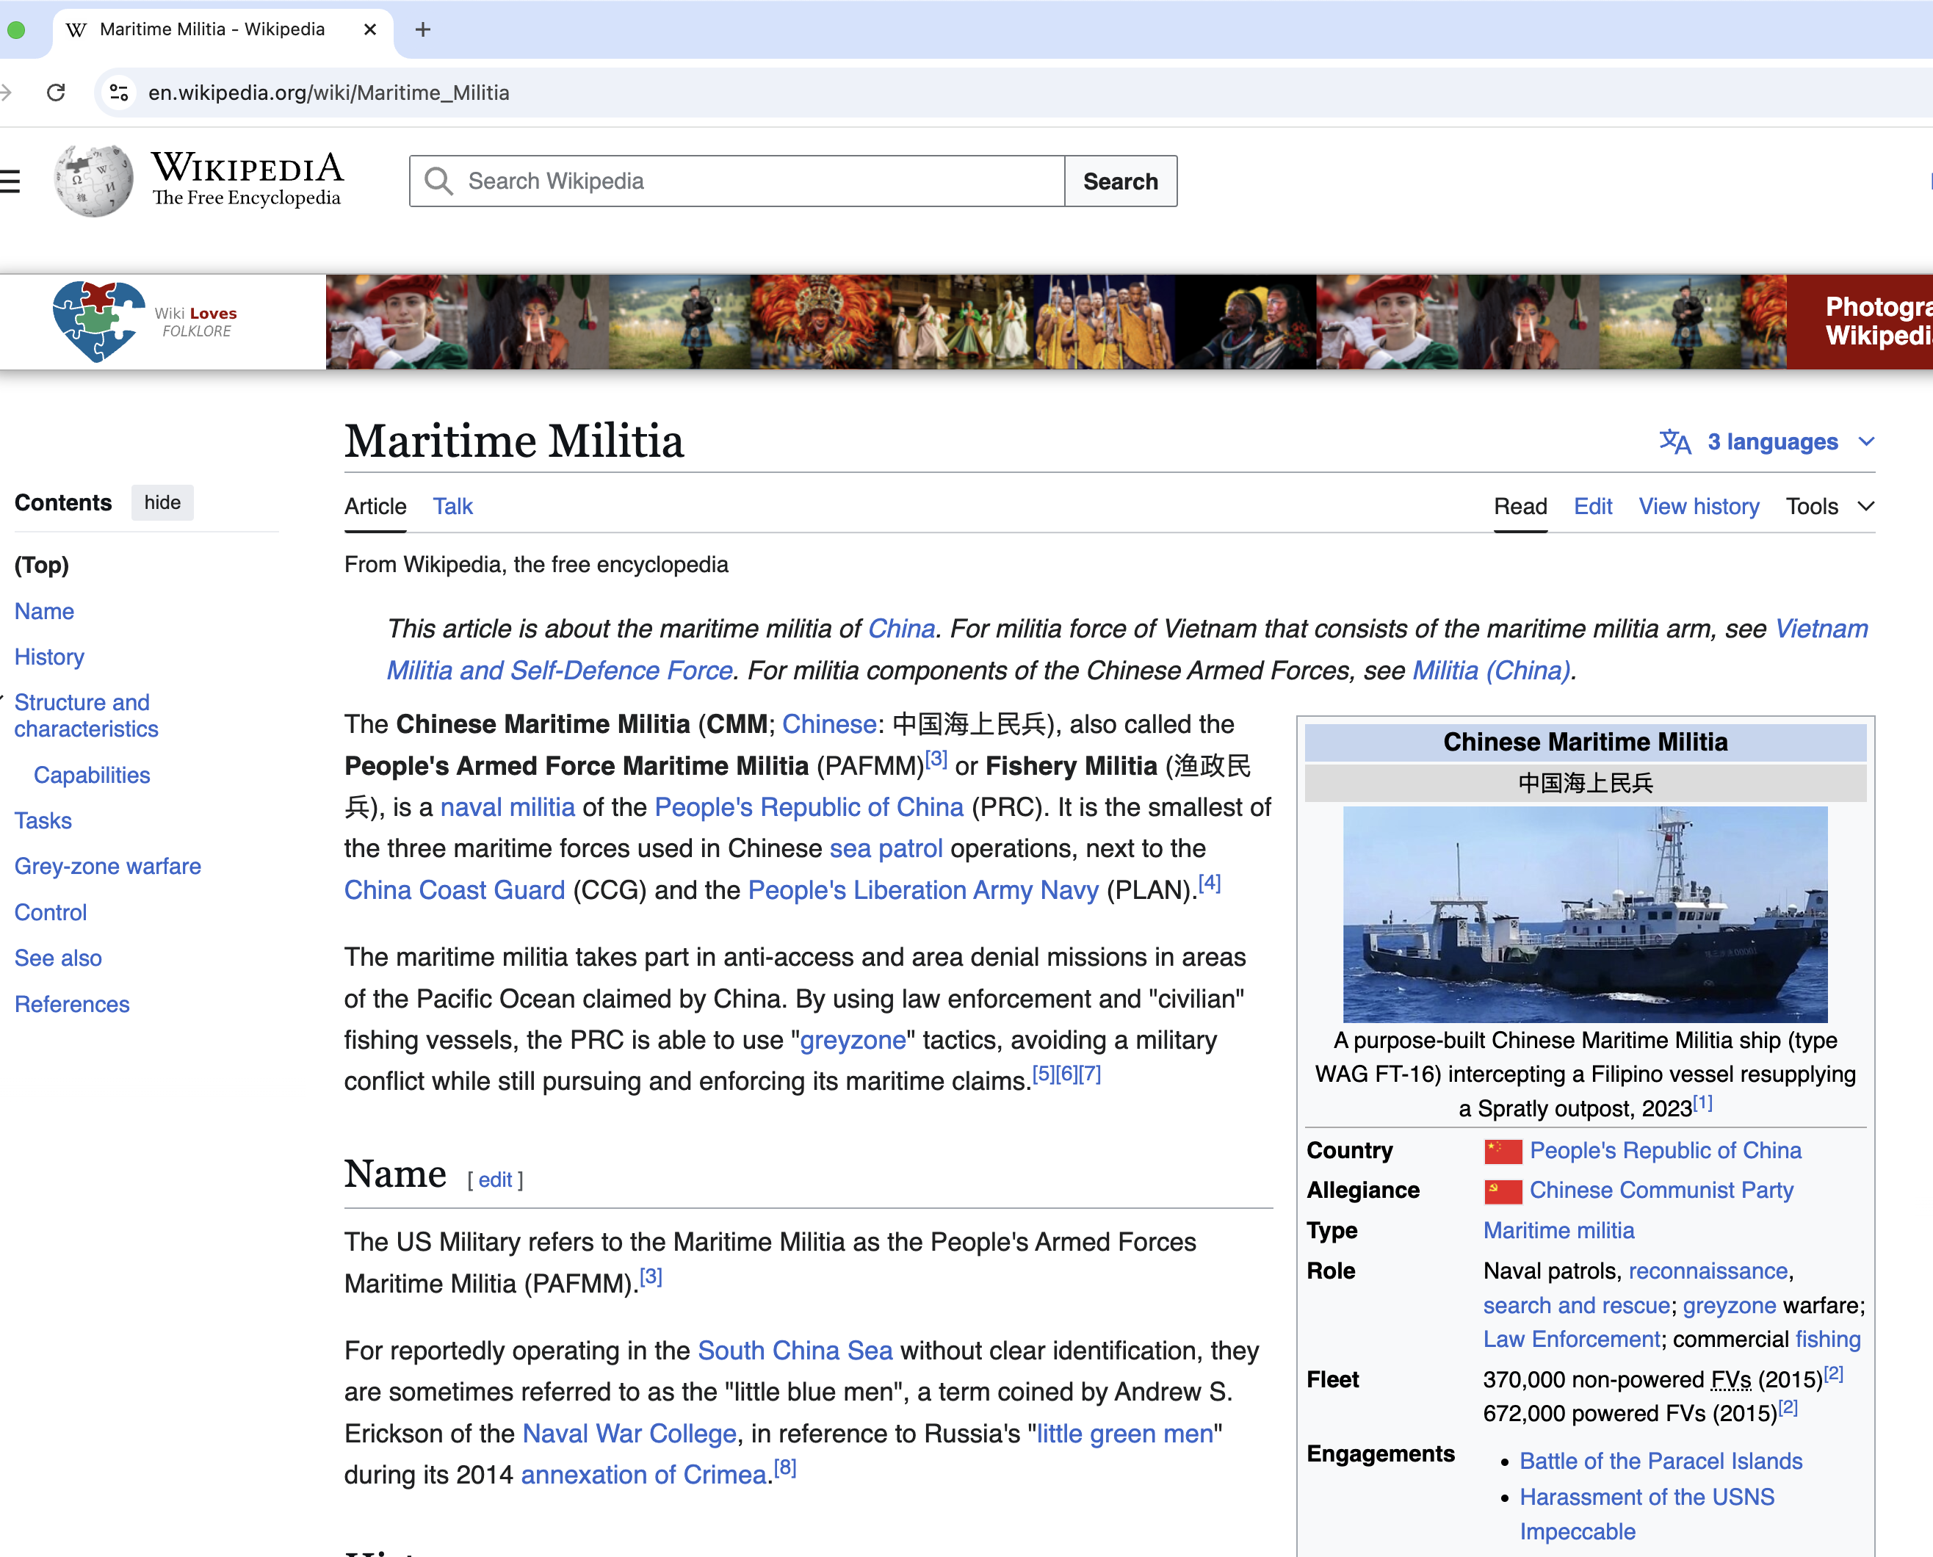1933x1557 pixels.
Task: Go to Tasks section in contents
Action: 43,820
